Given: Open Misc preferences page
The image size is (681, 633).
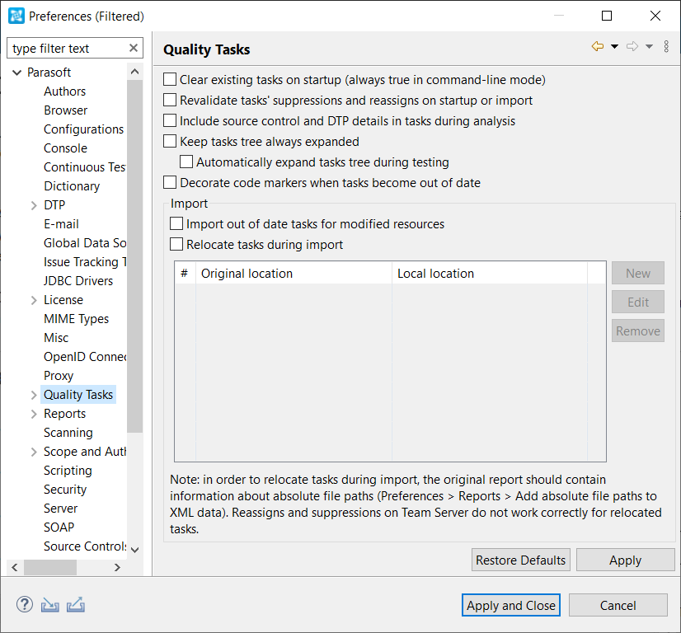Looking at the screenshot, I should point(56,338).
